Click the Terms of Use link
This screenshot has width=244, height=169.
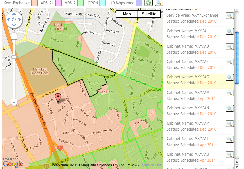pyautogui.click(x=150, y=165)
